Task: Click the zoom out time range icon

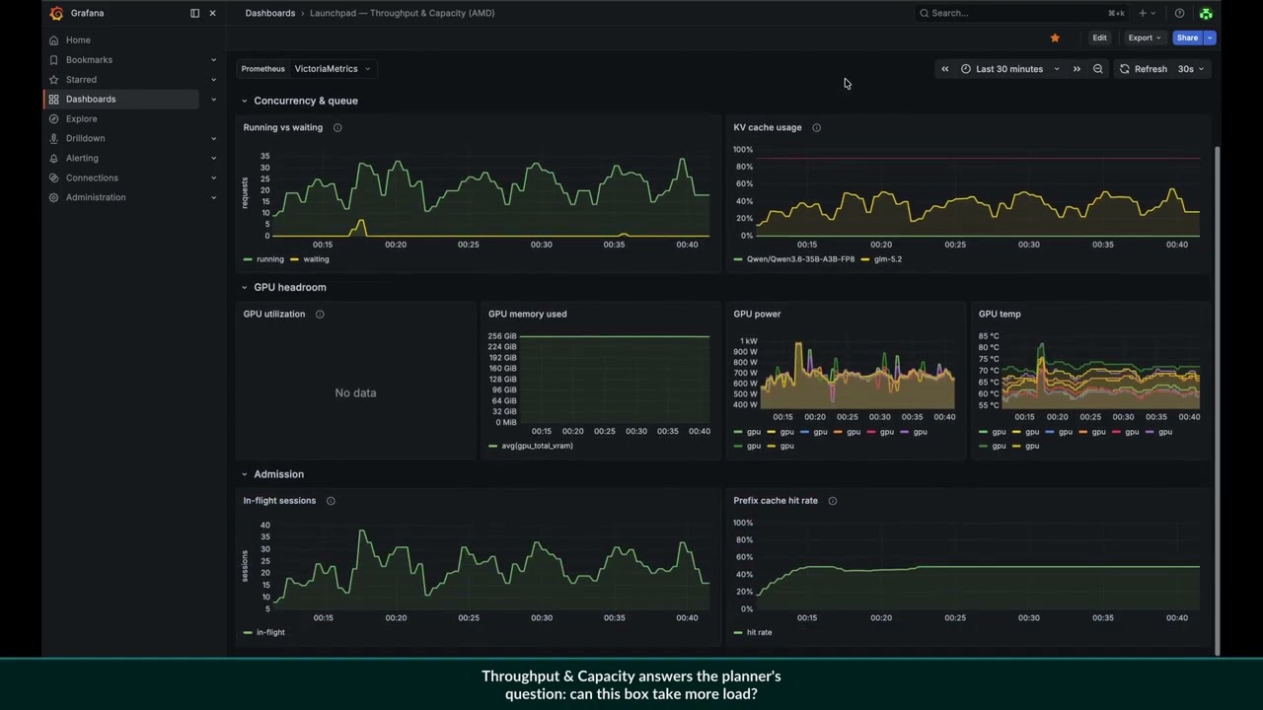Action: click(x=1098, y=69)
